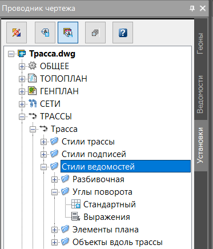Switch to the Установки side tab
Screen dimensions: 213x249
pyautogui.click(x=200, y=146)
